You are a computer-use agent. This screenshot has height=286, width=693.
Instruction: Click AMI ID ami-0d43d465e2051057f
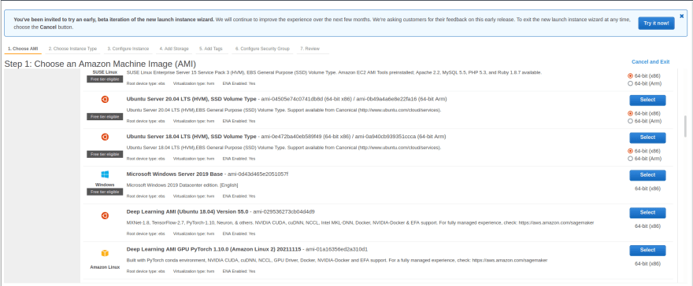point(258,174)
